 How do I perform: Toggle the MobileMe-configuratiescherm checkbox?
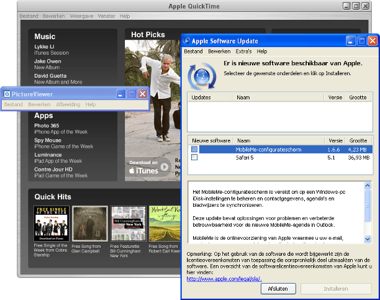point(194,149)
